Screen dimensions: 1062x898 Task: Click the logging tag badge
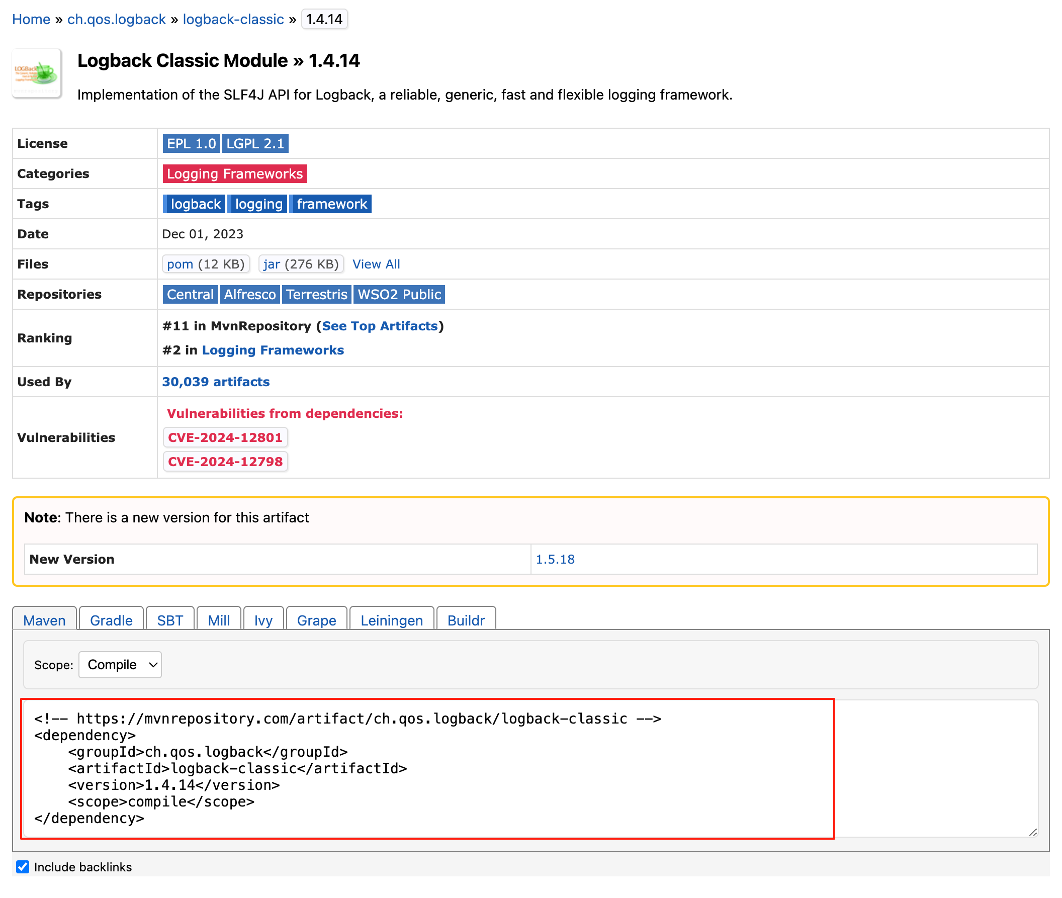coord(258,204)
